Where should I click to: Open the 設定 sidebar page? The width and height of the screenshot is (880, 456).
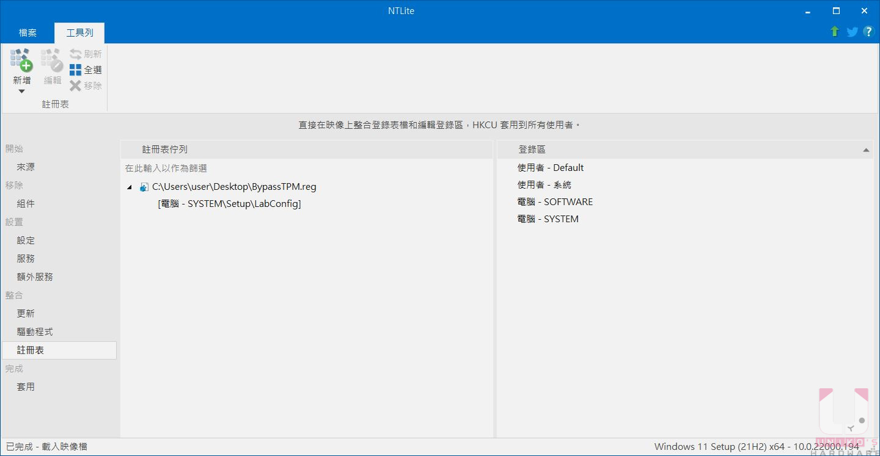point(26,241)
